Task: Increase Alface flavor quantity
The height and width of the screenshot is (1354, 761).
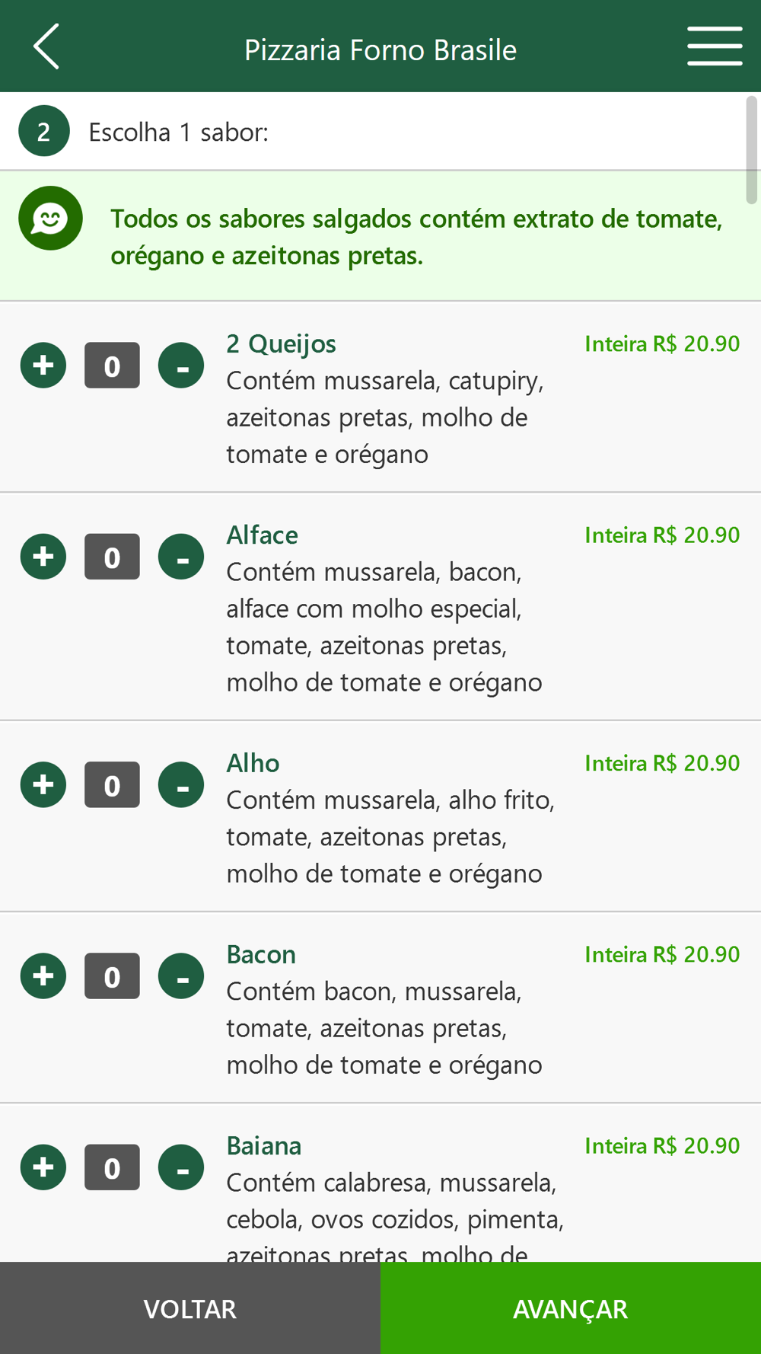Action: tap(43, 557)
